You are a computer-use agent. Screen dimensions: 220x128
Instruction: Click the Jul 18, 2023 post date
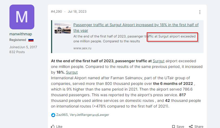(x=77, y=12)
